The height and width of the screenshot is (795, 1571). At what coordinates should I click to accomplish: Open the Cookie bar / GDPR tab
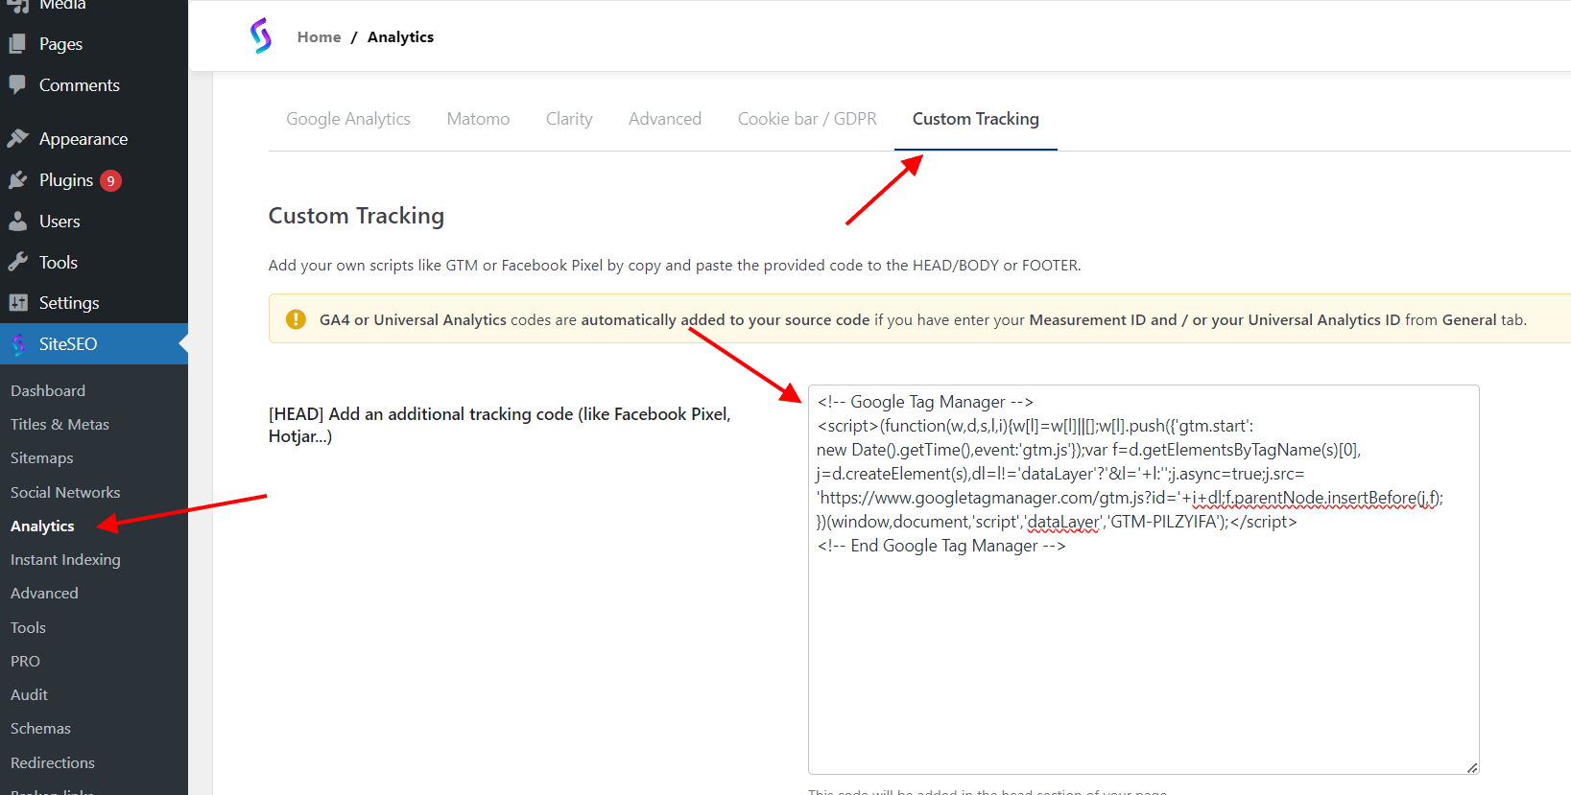tap(807, 119)
